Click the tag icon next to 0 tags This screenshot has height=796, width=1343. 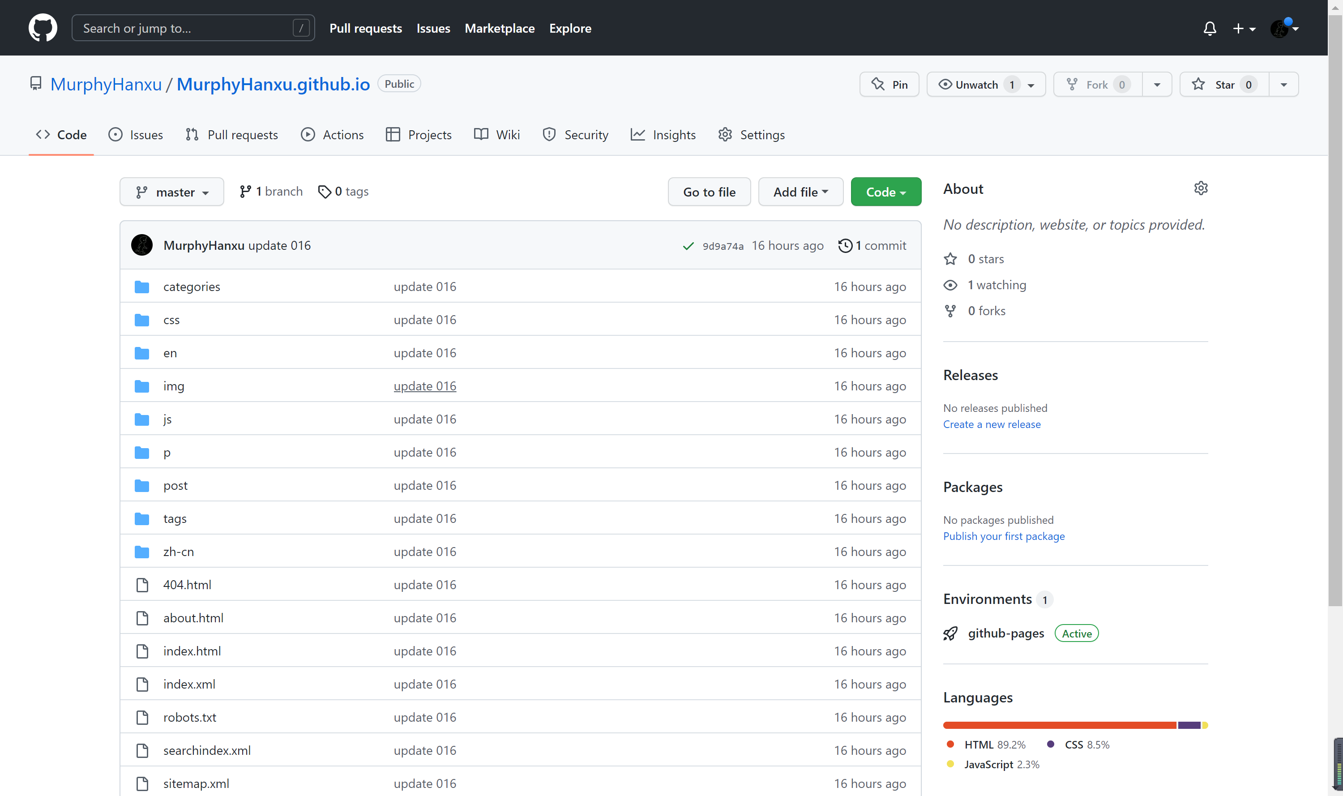[x=324, y=192]
